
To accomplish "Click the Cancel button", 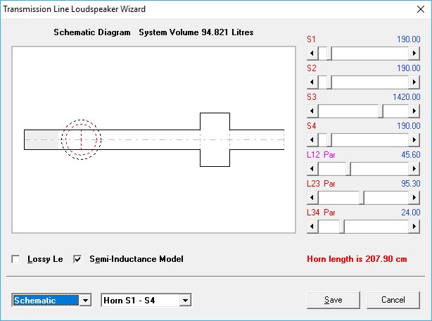I will tap(393, 300).
